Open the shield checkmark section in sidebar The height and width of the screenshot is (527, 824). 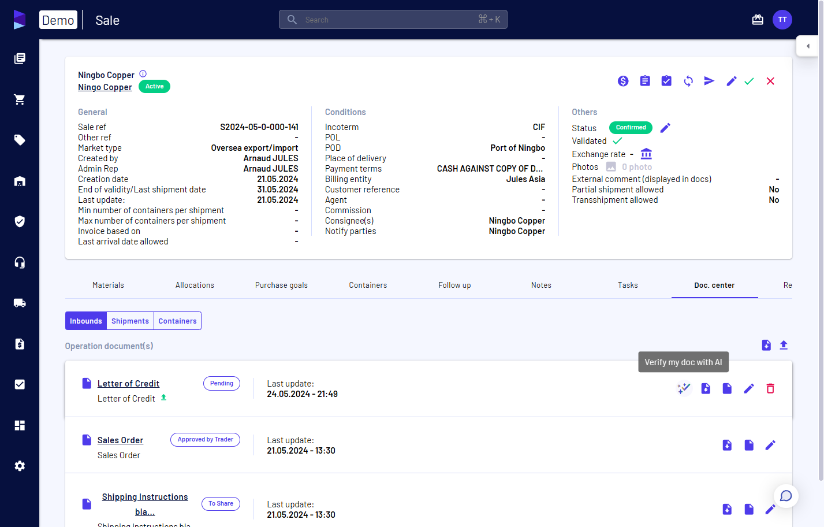pos(20,221)
